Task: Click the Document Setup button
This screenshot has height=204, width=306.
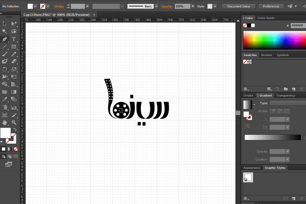Action: pyautogui.click(x=238, y=6)
